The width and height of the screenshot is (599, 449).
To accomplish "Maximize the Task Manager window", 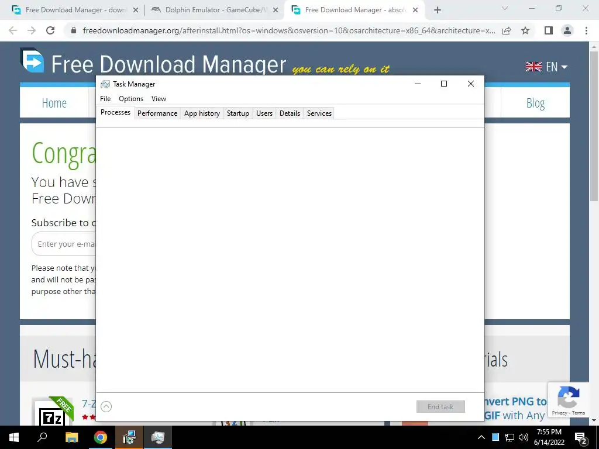I will pos(444,84).
